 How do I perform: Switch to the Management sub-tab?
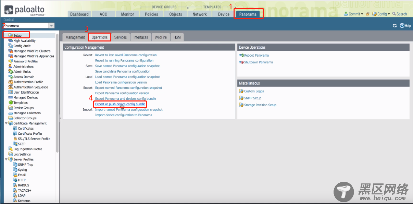75,37
